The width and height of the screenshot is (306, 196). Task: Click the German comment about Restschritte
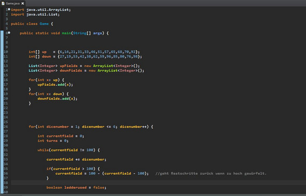[x=211, y=173]
